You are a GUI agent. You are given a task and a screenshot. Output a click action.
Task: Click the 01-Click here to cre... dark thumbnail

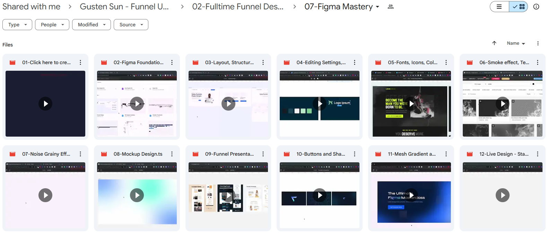pos(45,104)
